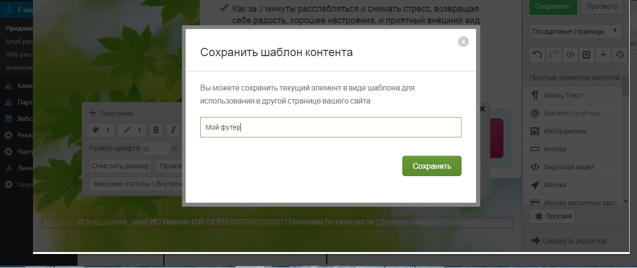Click the undo arrow icon in the editor toolbar
Screen dimensions: 637x268
(x=537, y=55)
